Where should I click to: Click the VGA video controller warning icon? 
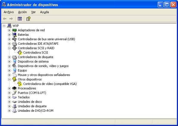pos(20,84)
